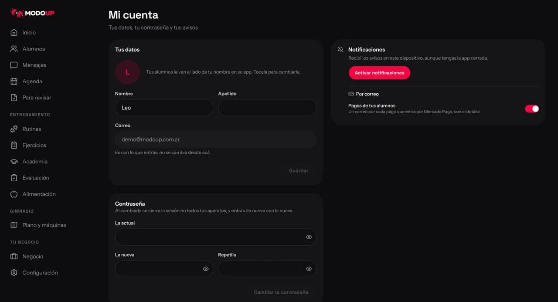This screenshot has width=558, height=302.
Task: Focus the La nueva password field
Action: click(164, 269)
